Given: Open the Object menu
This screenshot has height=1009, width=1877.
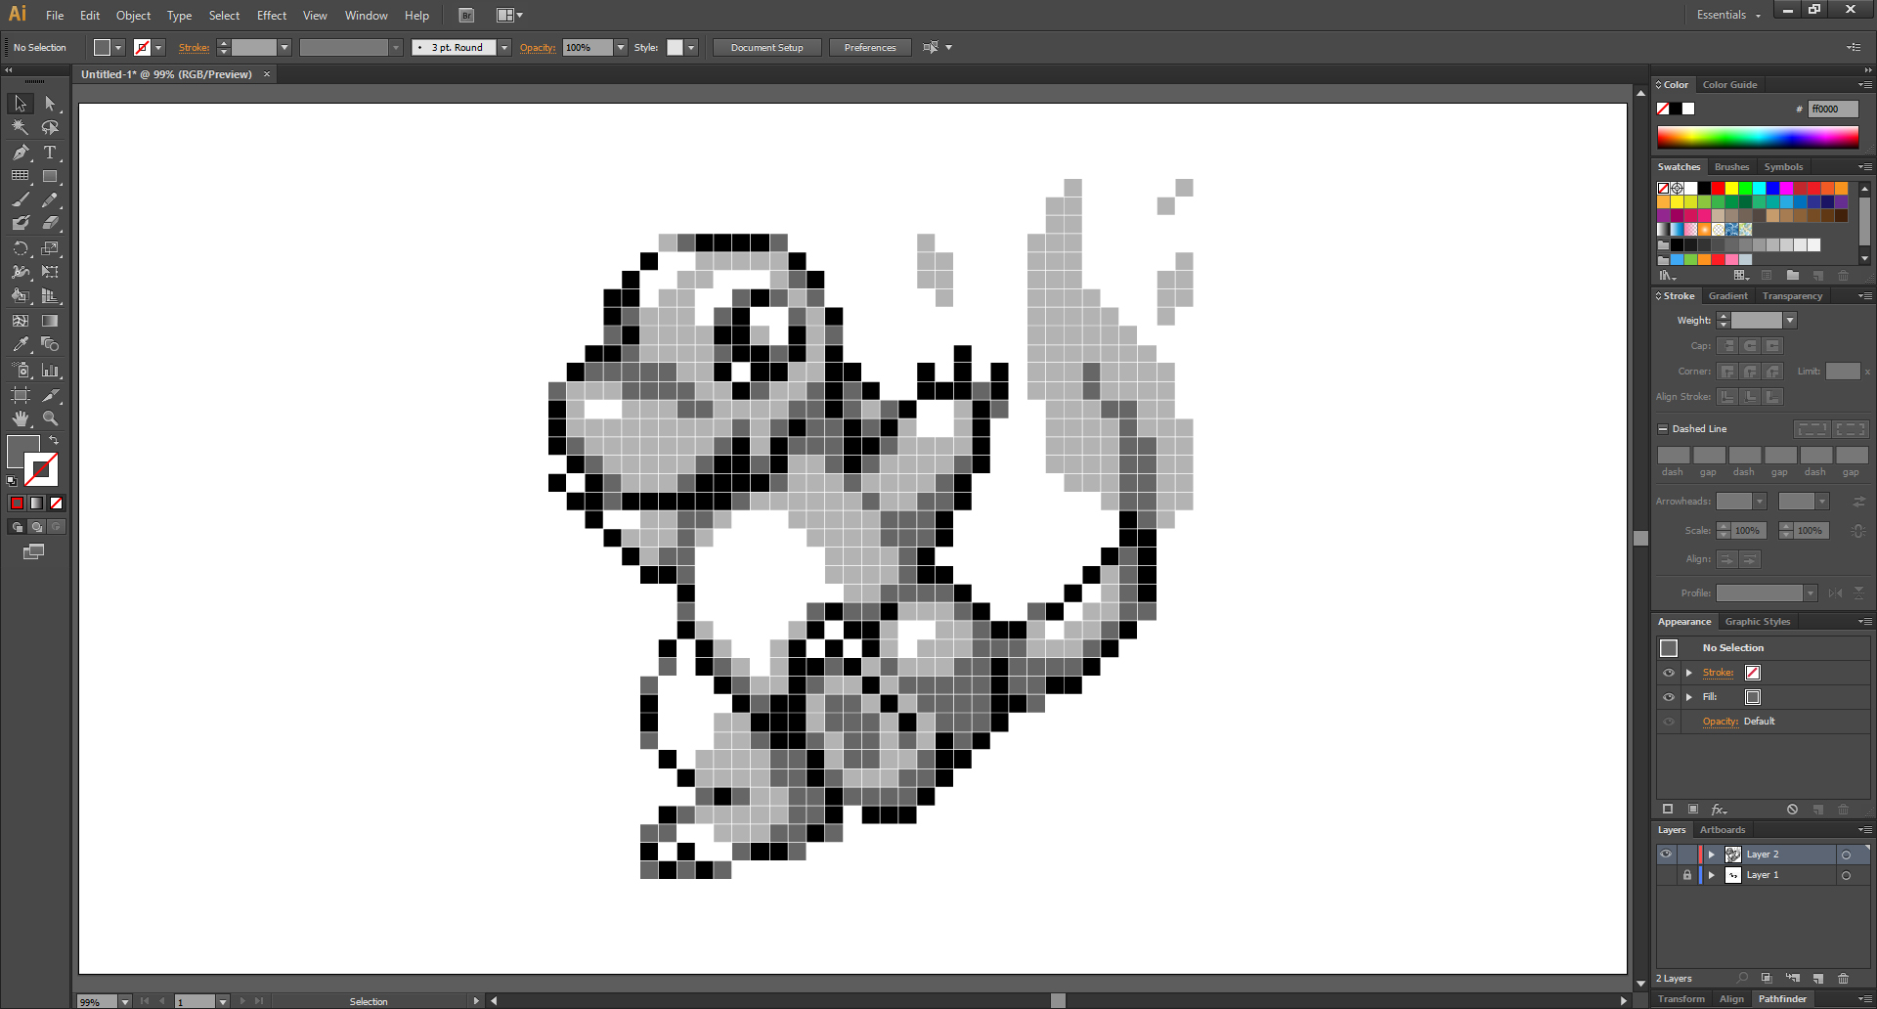Looking at the screenshot, I should [x=133, y=16].
